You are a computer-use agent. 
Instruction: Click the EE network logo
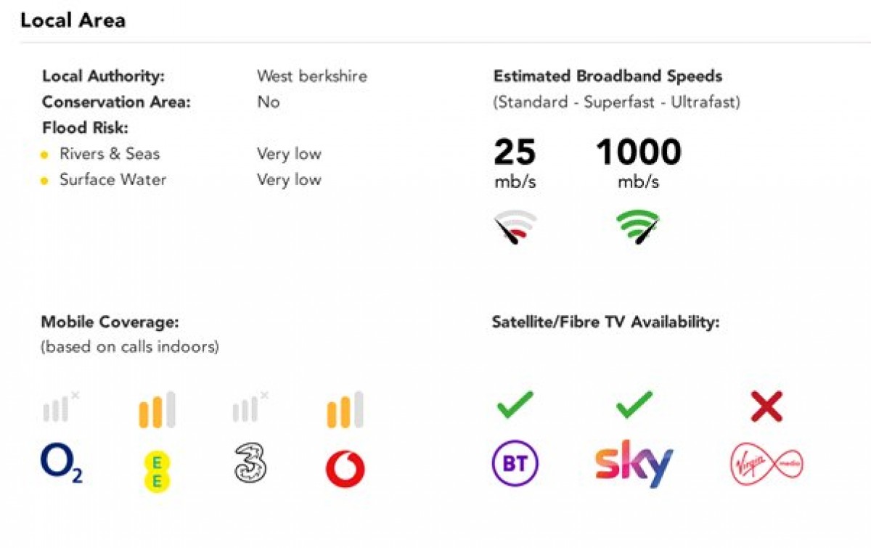tap(157, 471)
